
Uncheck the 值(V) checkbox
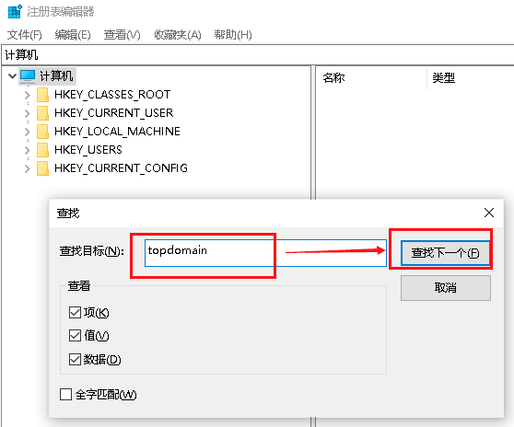[75, 336]
